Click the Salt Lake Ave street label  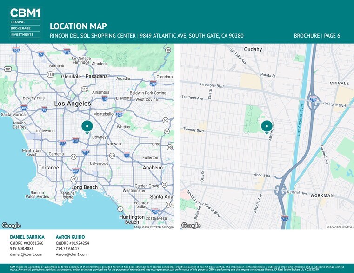(x=238, y=56)
